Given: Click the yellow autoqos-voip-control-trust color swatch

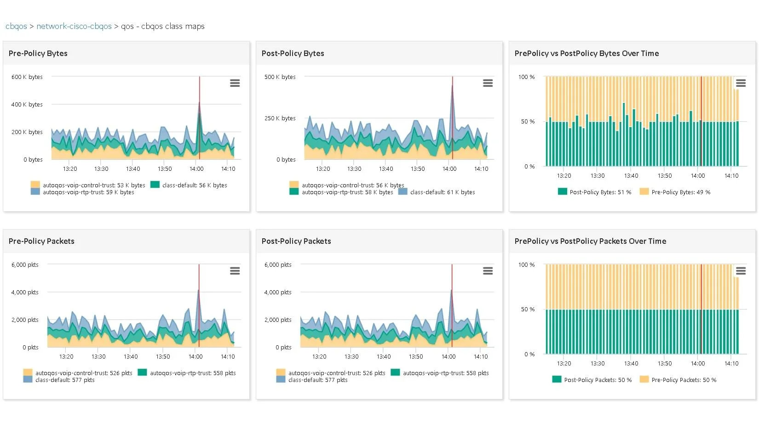Looking at the screenshot, I should 34,185.
